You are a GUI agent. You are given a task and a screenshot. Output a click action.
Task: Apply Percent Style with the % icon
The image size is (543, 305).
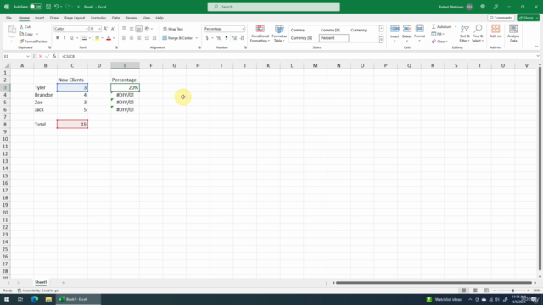[x=219, y=37]
